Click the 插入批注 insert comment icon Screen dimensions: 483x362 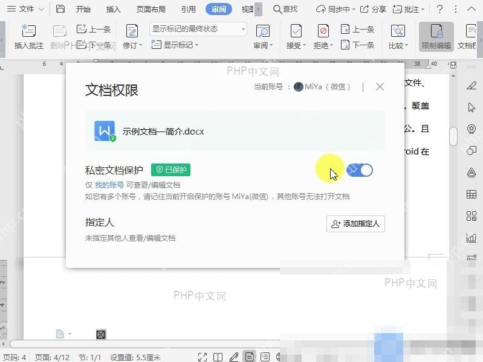(29, 31)
